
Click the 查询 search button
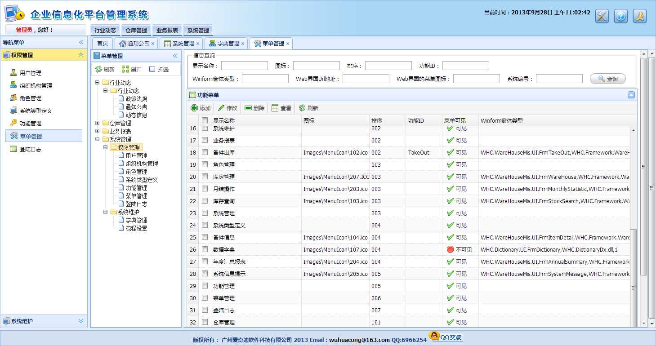click(608, 79)
